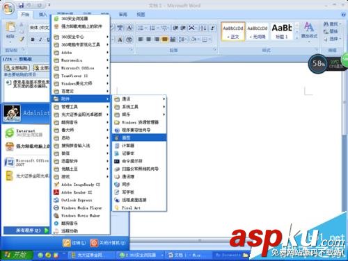
Task: Open 计算器 in the accessories submenu
Action: 139,146
